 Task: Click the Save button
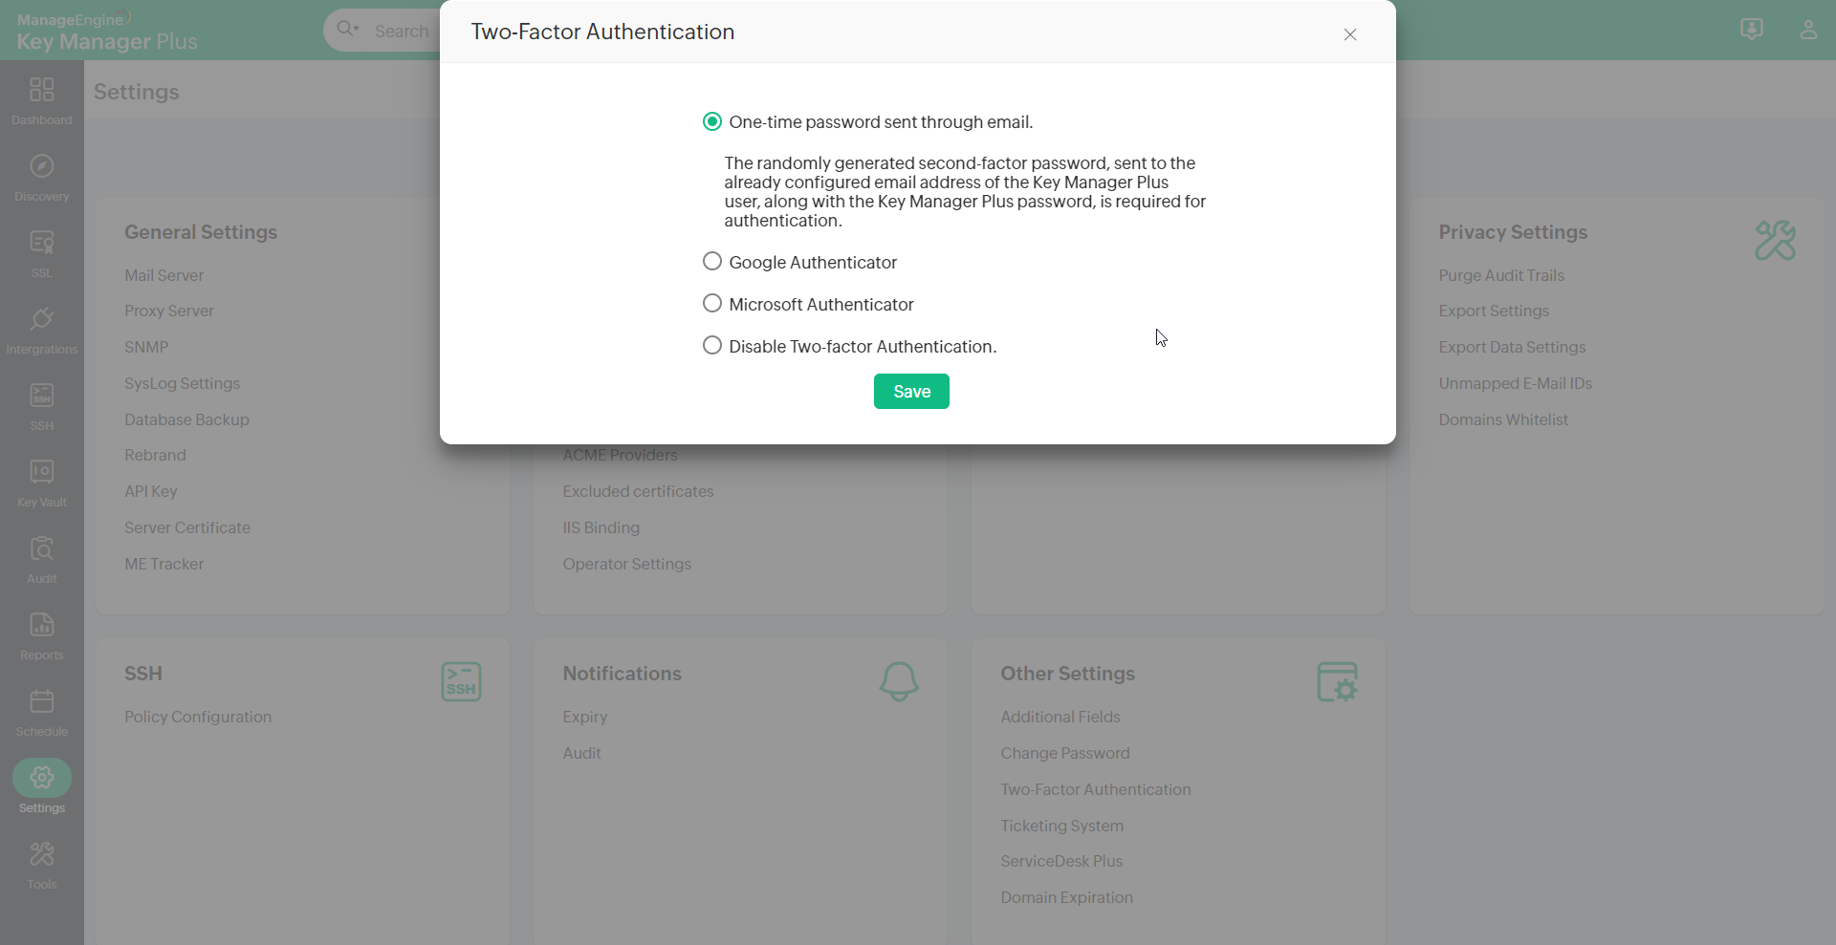coord(911,392)
